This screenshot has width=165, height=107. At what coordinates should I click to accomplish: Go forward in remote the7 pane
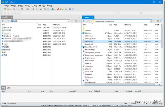[x=89, y=21]
